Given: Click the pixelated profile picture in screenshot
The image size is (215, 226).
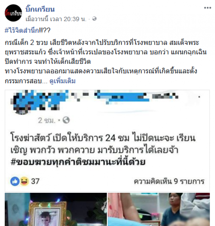Looking at the screenshot, I should pyautogui.click(x=21, y=102).
